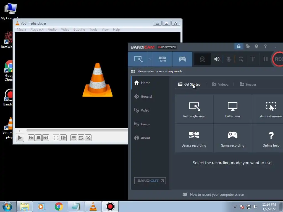
Task: Open the Windows Start menu
Action: click(x=7, y=206)
